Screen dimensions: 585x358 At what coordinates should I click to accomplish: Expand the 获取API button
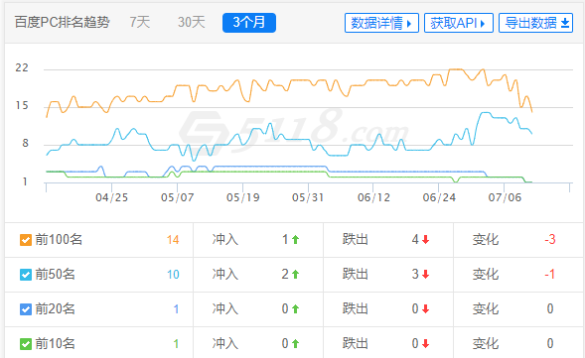click(459, 23)
